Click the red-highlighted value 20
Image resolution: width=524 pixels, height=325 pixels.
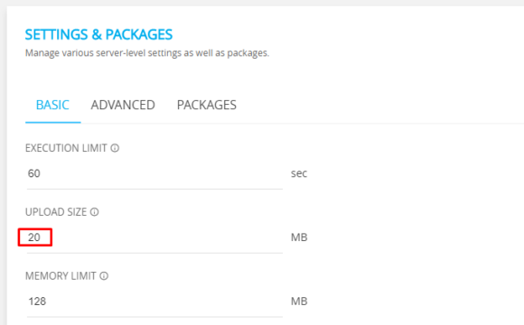pyautogui.click(x=34, y=237)
